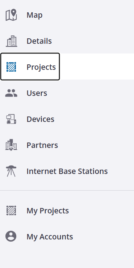Click the focused Projects item outline box

pyautogui.click(x=30, y=67)
